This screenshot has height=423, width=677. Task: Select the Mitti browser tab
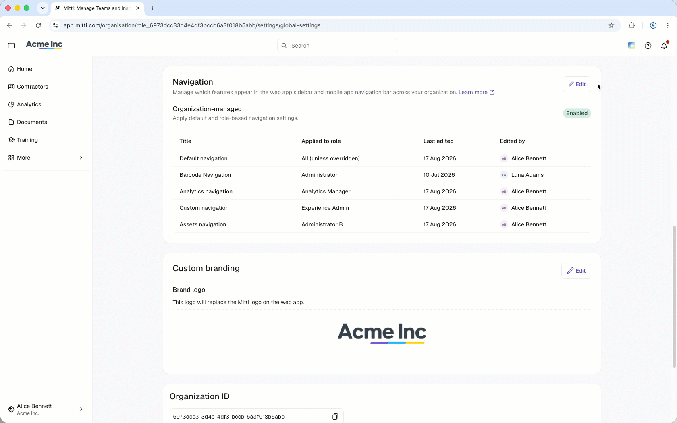coord(97,8)
